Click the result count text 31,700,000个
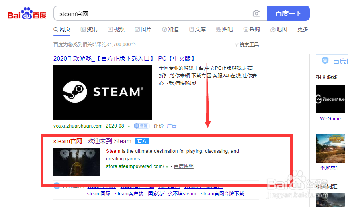 pos(121,45)
